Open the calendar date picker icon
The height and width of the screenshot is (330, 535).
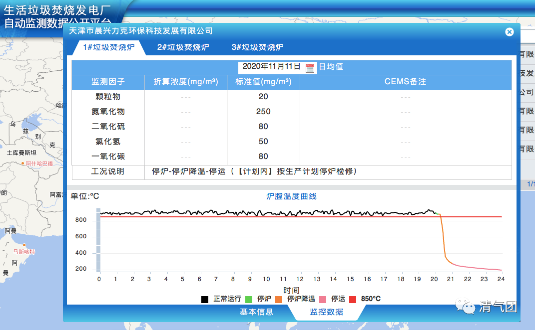[310, 68]
